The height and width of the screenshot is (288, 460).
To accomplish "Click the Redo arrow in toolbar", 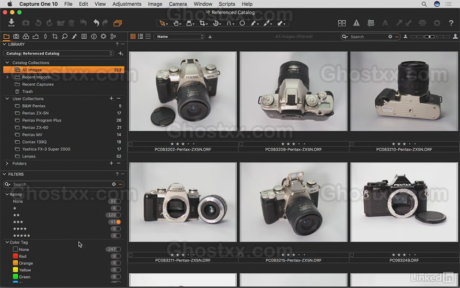I will point(105,23).
